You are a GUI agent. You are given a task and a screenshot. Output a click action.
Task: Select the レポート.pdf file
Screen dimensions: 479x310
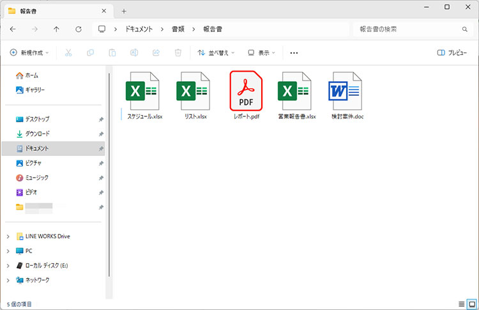click(246, 96)
